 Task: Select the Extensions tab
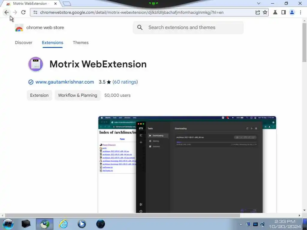point(52,43)
